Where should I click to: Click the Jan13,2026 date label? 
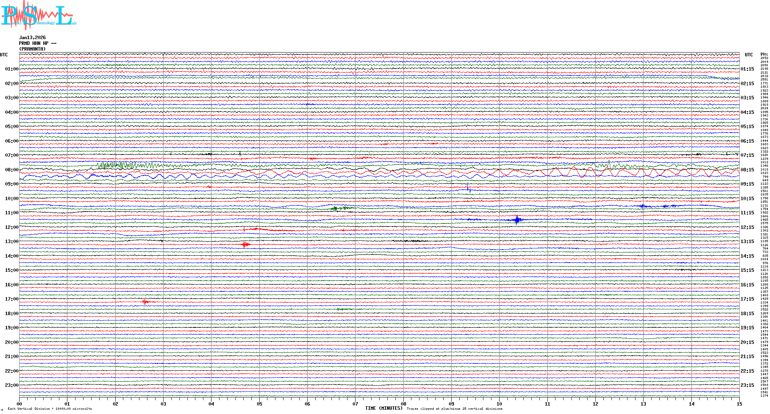click(33, 38)
